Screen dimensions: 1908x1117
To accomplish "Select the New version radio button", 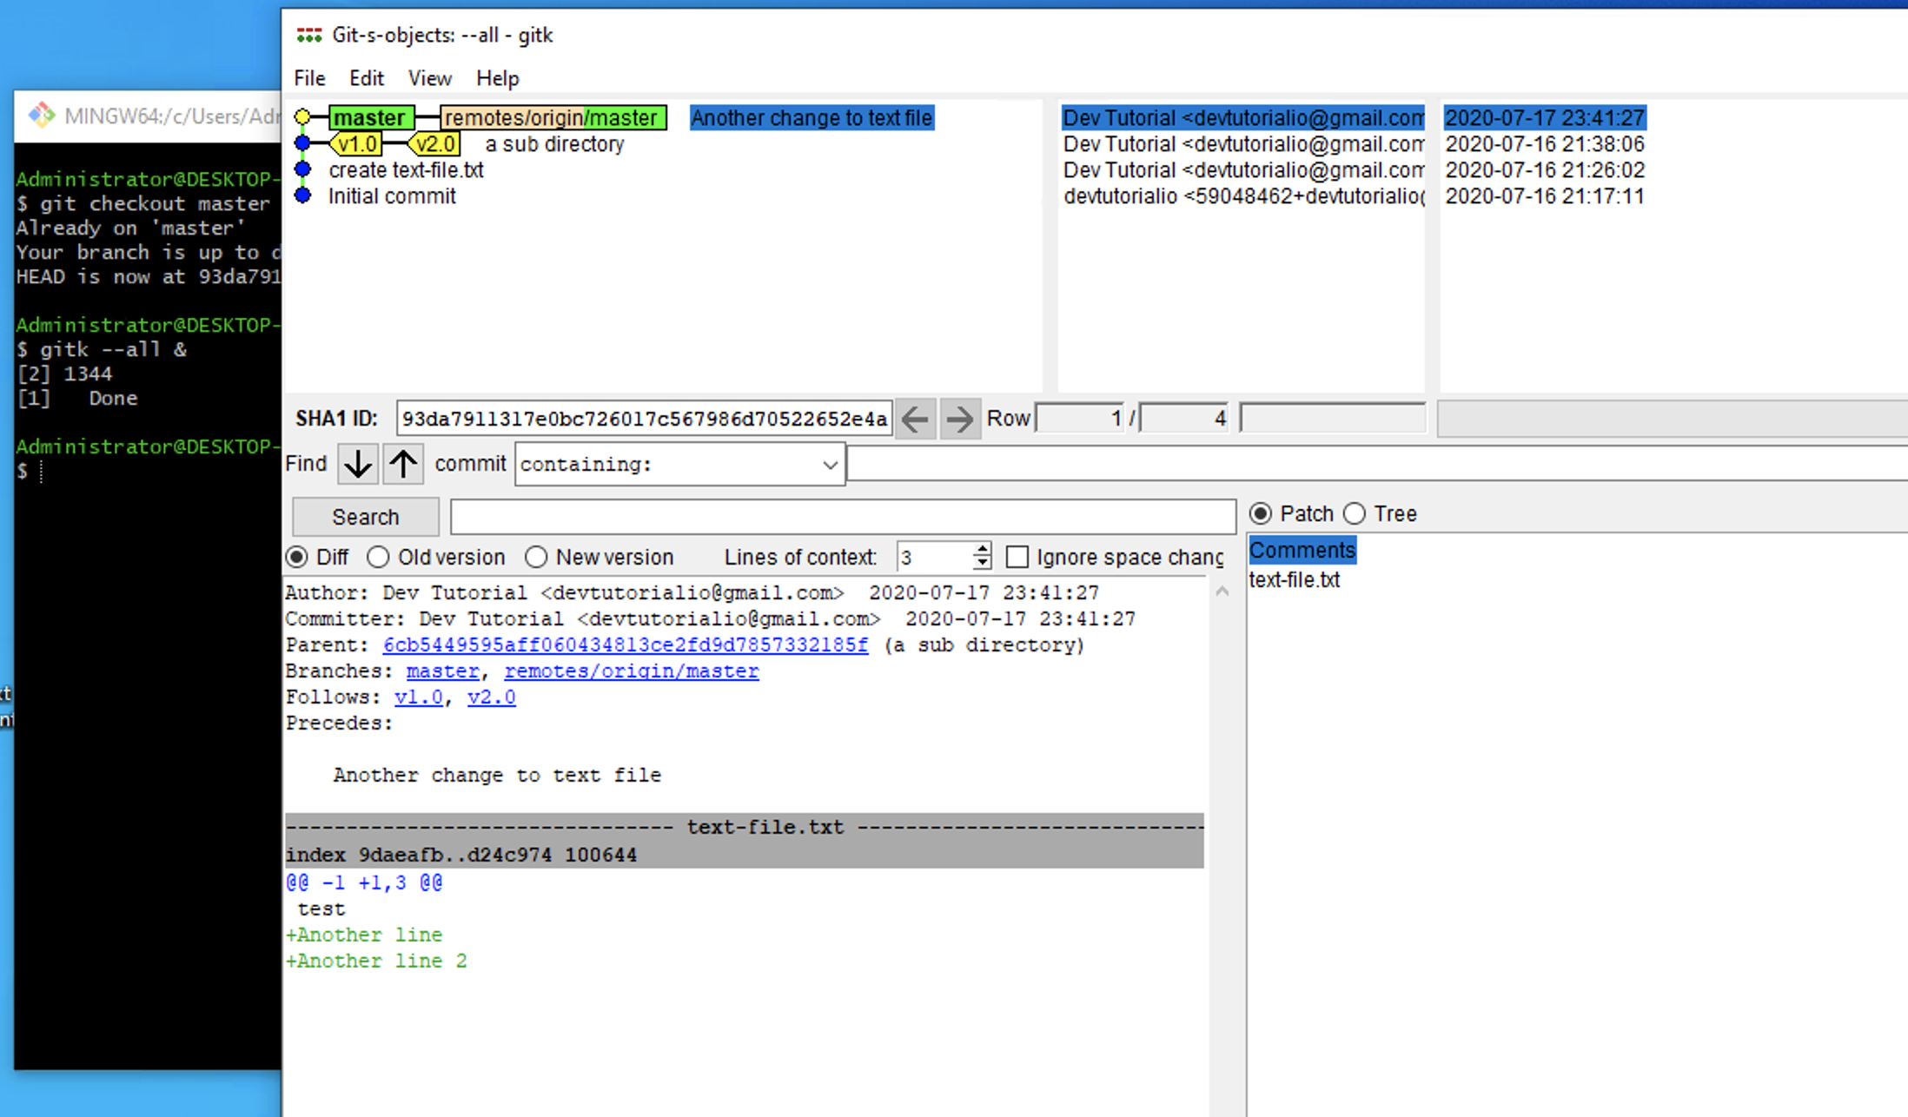I will pyautogui.click(x=536, y=558).
